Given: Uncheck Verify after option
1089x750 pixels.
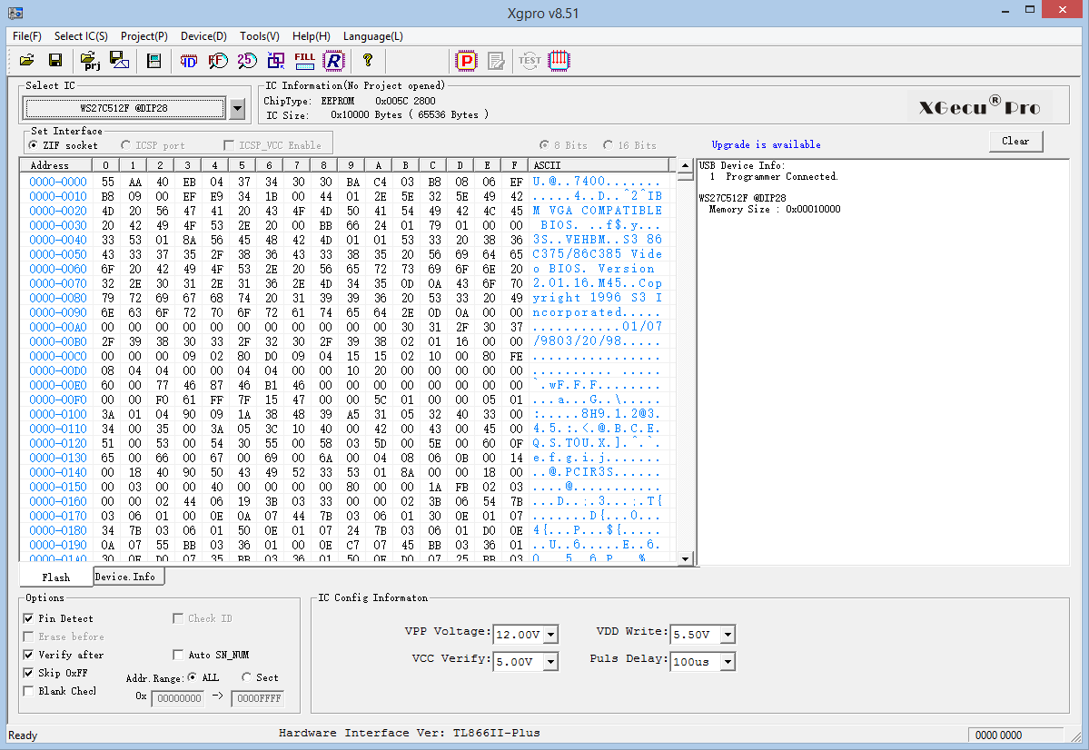Looking at the screenshot, I should pos(64,654).
